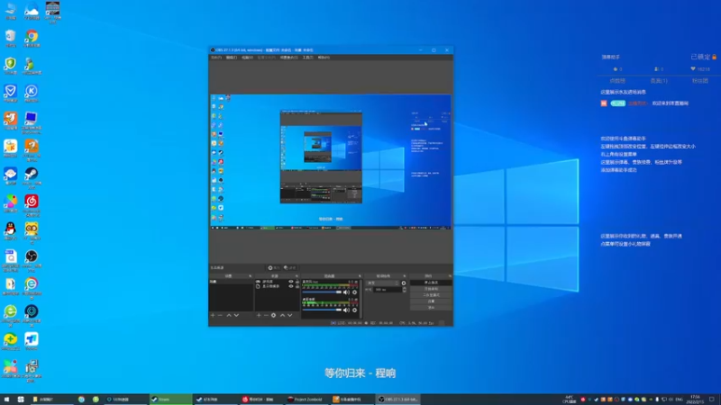Adjust the second channel volume slider
The height and width of the screenshot is (405, 721).
pos(322,310)
